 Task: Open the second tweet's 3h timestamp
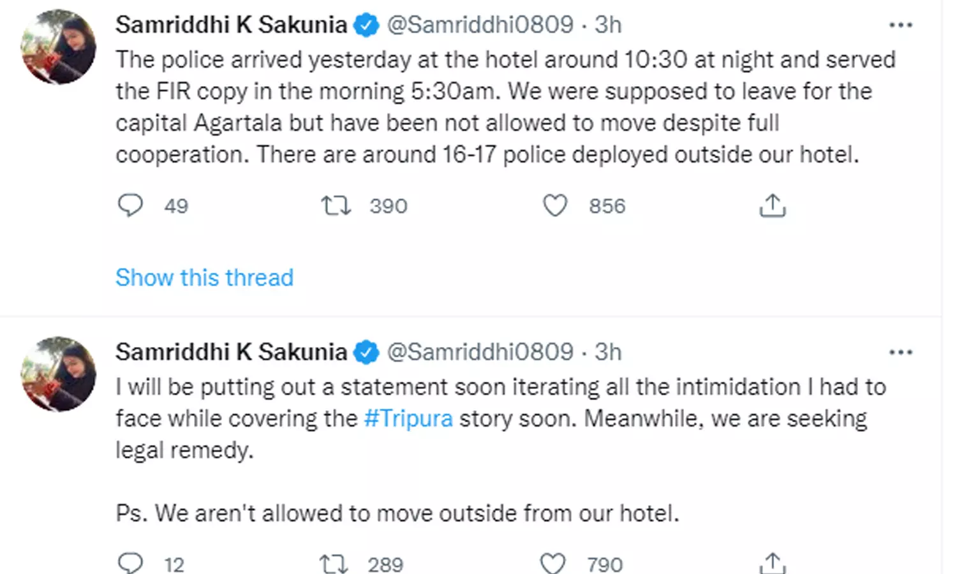click(x=608, y=352)
